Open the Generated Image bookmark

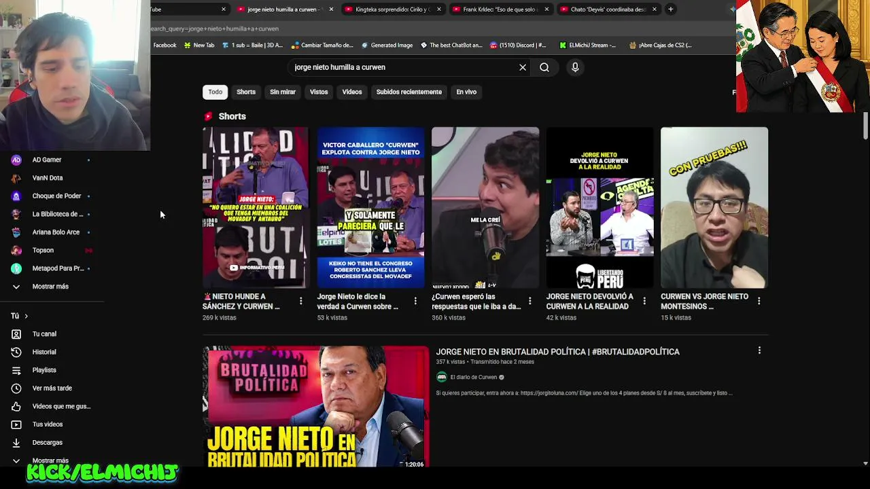point(387,46)
